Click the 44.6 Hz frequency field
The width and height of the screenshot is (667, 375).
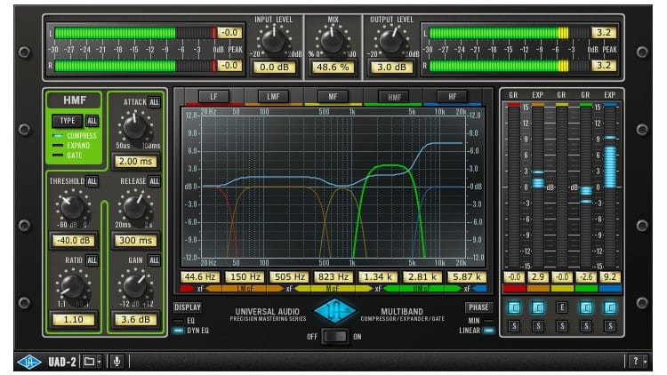tap(200, 276)
